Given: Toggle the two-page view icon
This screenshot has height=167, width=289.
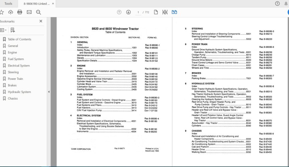Looking at the screenshot, I should tap(174, 12).
